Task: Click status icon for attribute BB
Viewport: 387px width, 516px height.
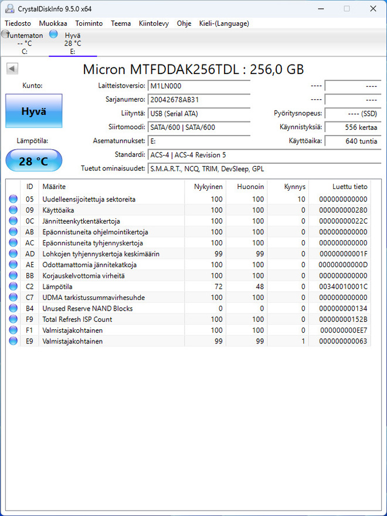Action: pyautogui.click(x=13, y=275)
